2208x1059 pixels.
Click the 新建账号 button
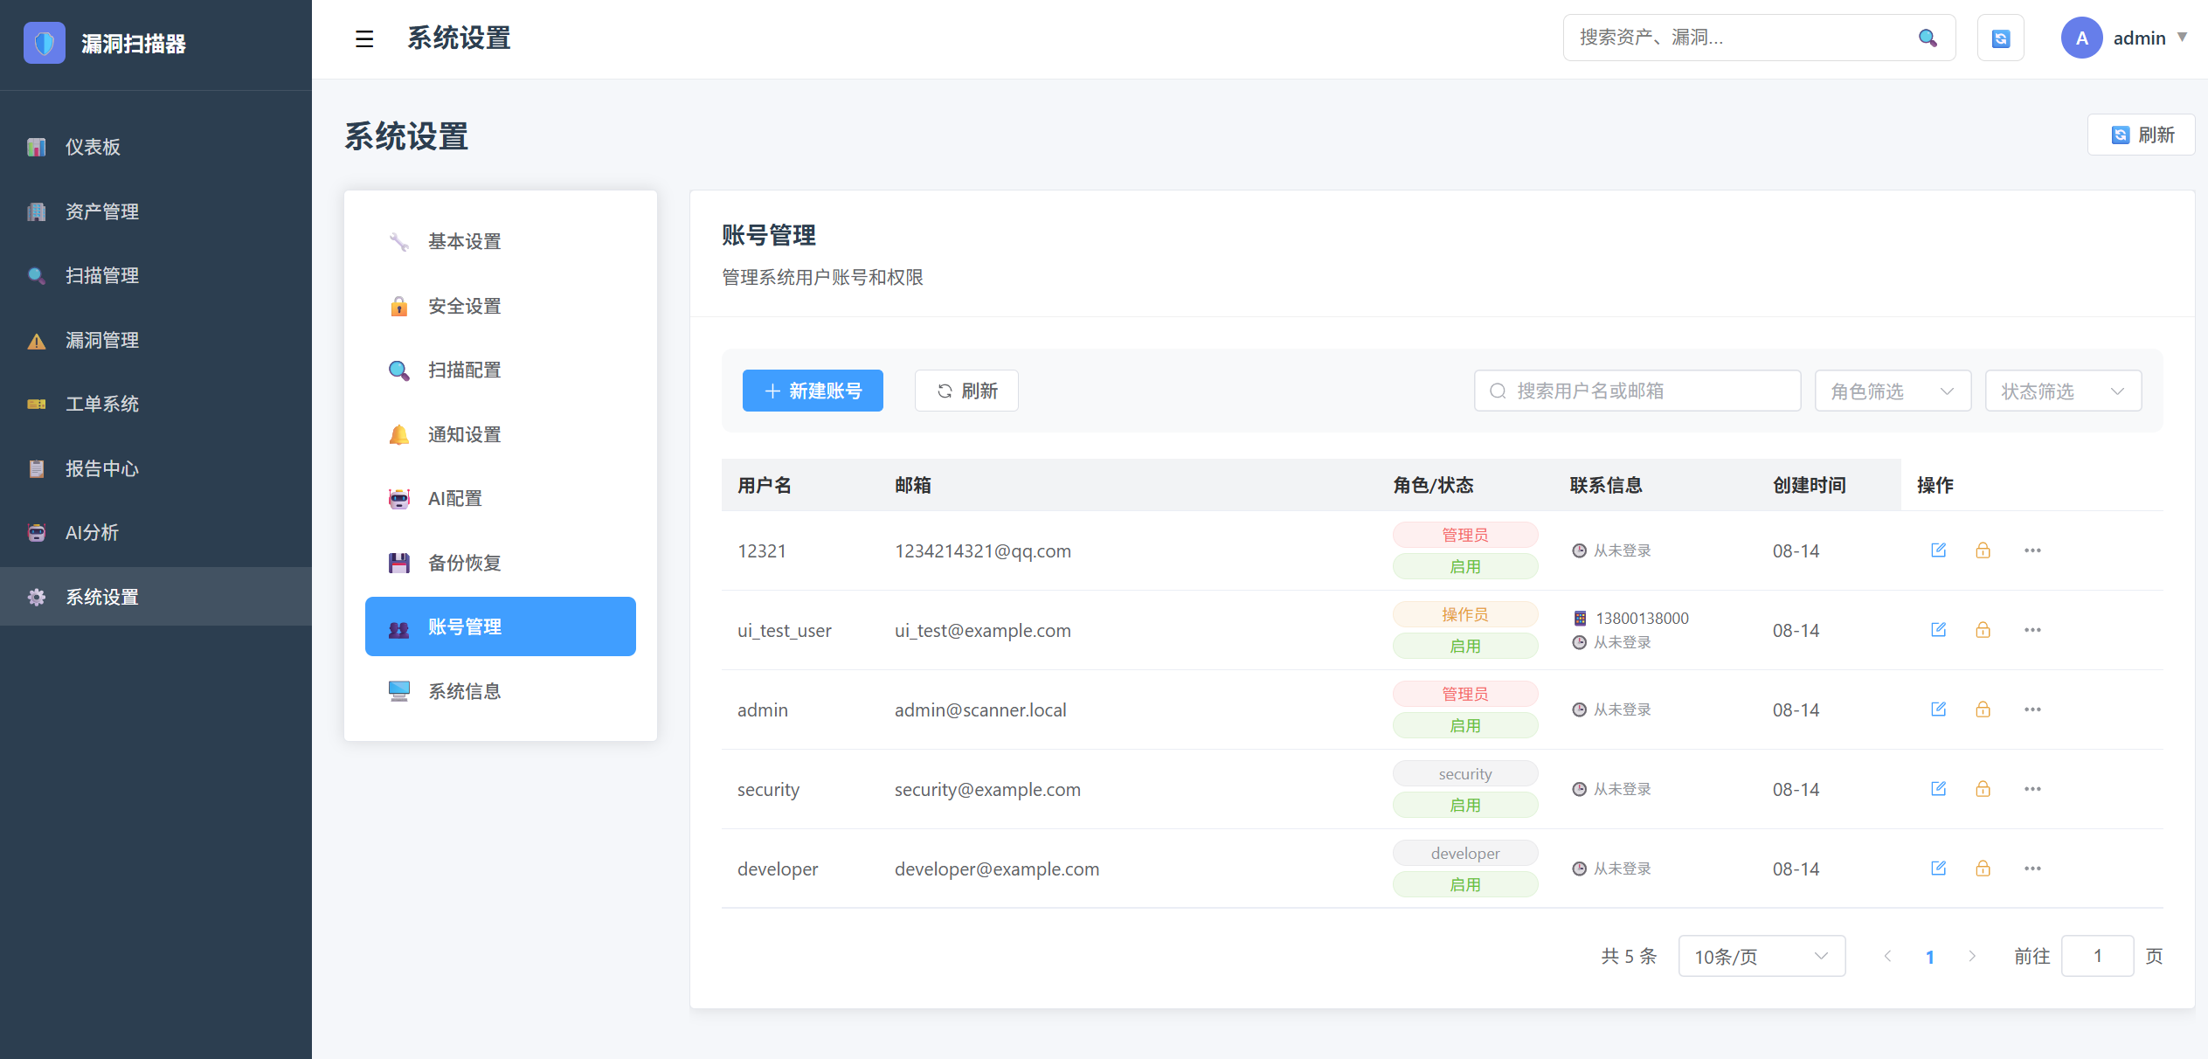(x=813, y=391)
